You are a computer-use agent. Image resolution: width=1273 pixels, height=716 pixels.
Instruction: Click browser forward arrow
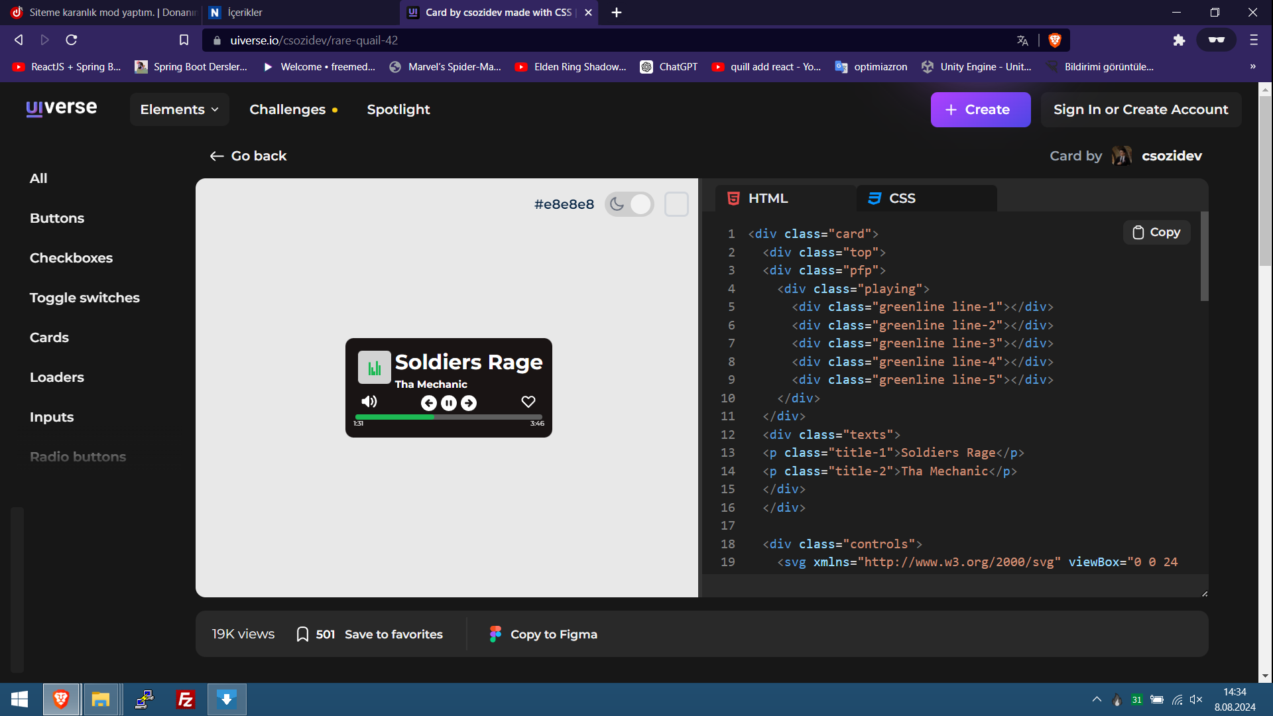coord(44,40)
